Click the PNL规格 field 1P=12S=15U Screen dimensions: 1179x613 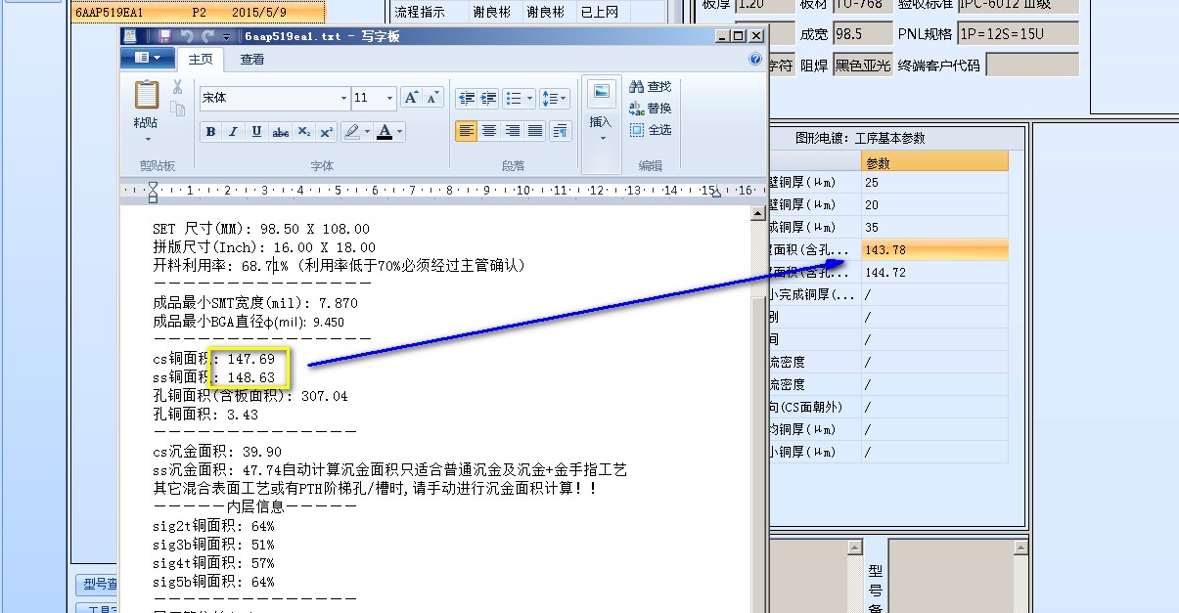click(x=1018, y=34)
